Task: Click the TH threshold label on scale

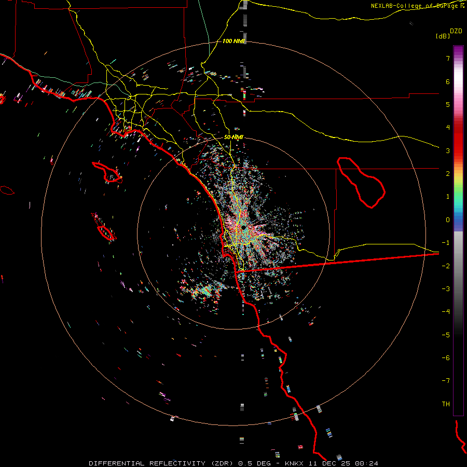Action: pyautogui.click(x=446, y=404)
